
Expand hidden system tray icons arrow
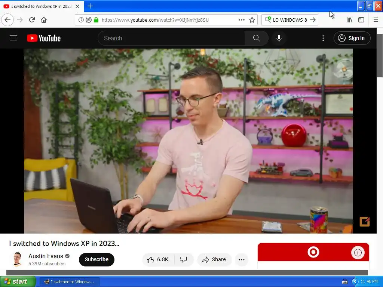(355, 282)
